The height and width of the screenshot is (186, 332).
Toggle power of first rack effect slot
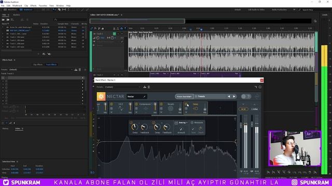click(6, 78)
